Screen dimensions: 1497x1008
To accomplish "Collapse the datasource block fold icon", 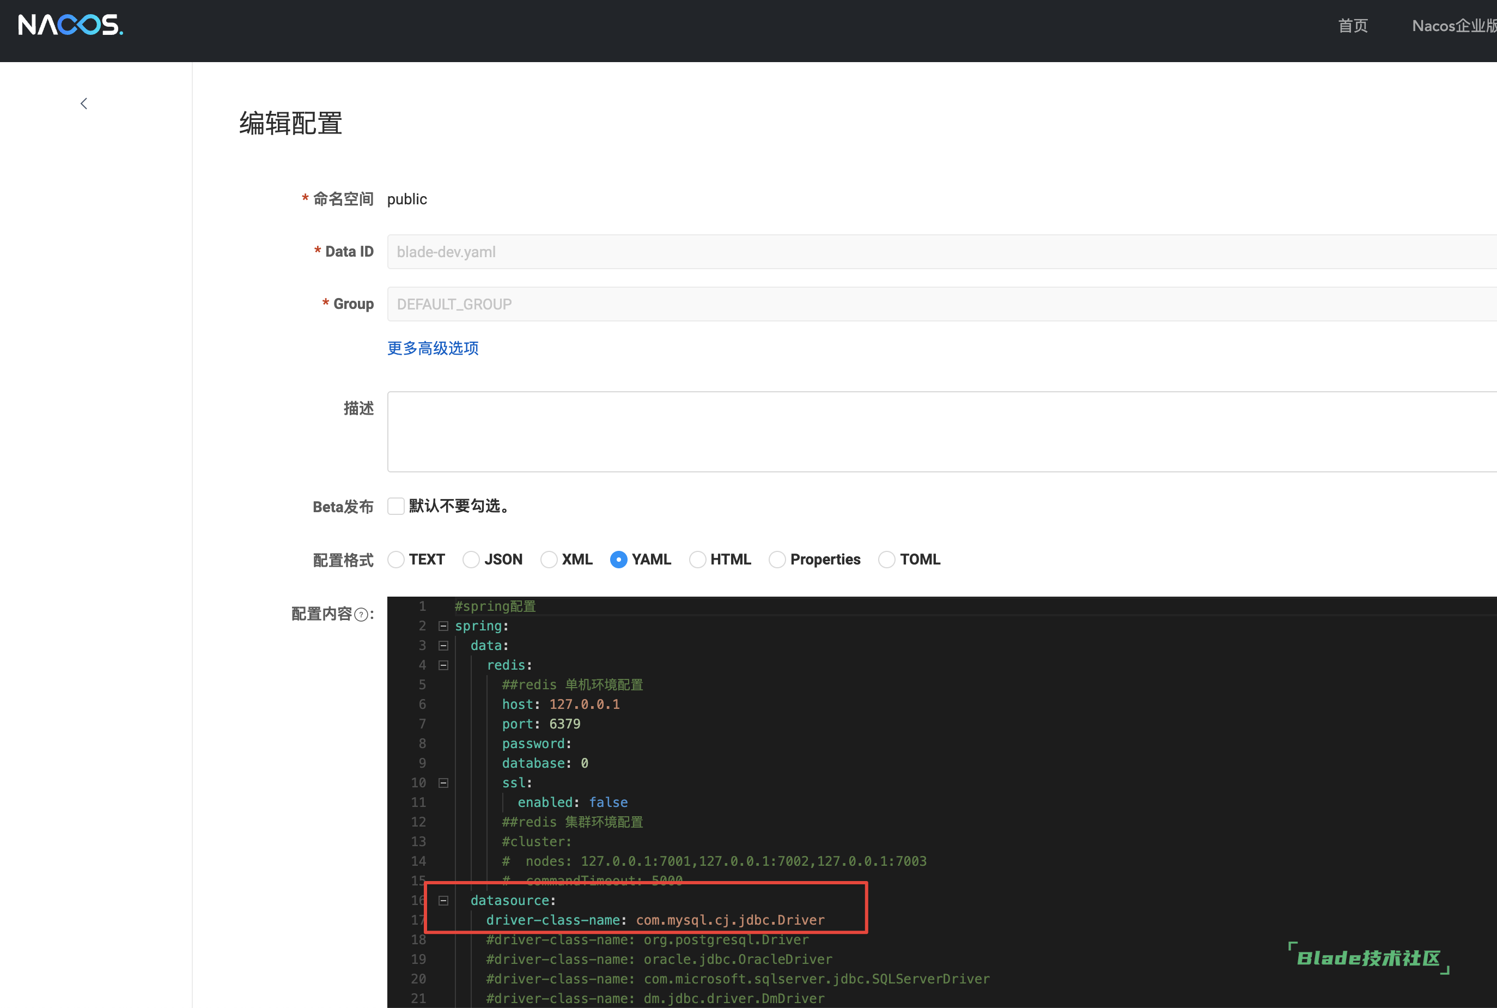I will 443,901.
